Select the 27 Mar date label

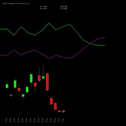pyautogui.click(x=26, y=120)
